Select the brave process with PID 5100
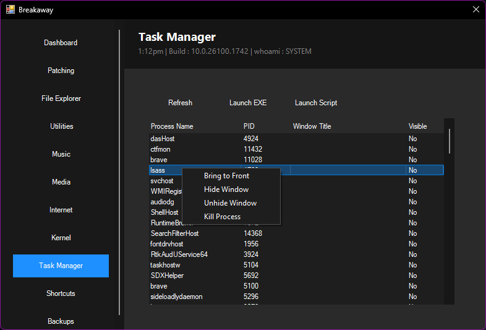The height and width of the screenshot is (330, 486). click(296, 286)
